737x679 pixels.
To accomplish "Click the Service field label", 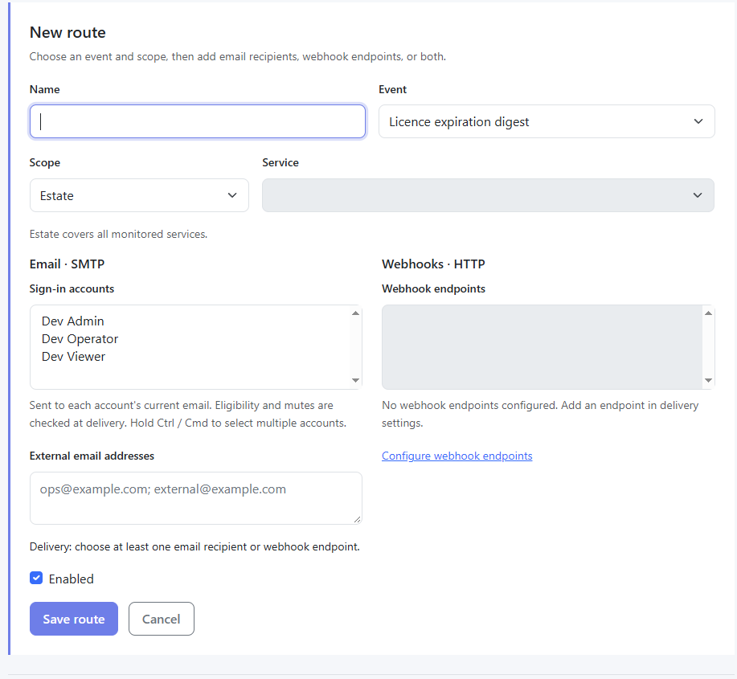I will click(x=280, y=162).
